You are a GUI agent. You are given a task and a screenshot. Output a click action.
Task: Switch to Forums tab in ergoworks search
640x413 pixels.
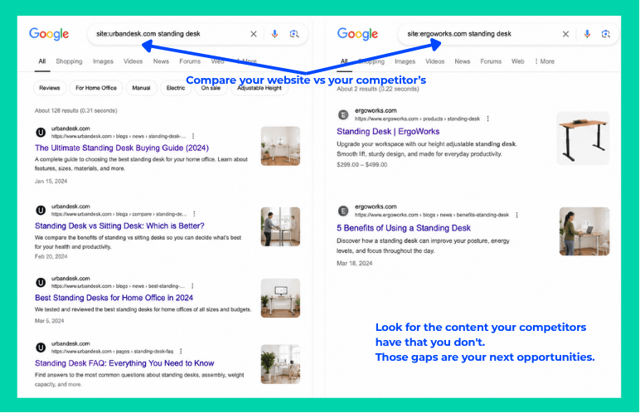(x=491, y=61)
